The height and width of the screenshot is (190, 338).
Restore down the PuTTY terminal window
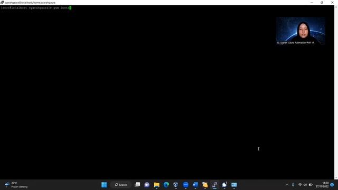point(322,3)
